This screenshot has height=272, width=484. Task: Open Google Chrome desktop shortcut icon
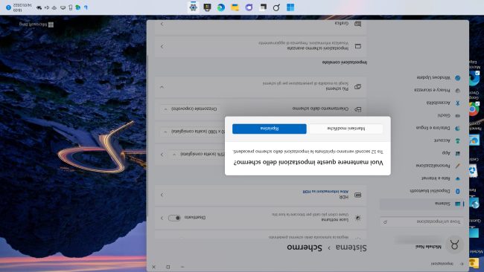474,109
